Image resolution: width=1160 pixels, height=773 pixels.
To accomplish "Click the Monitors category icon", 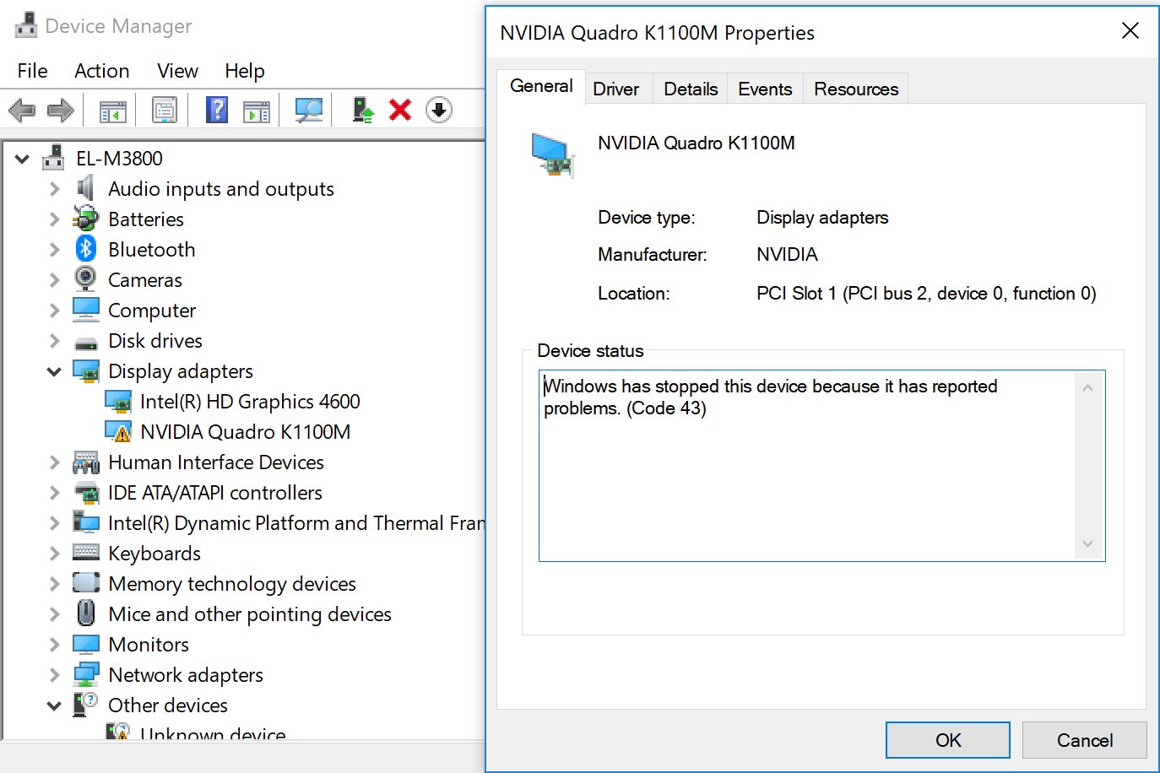I will click(x=86, y=644).
